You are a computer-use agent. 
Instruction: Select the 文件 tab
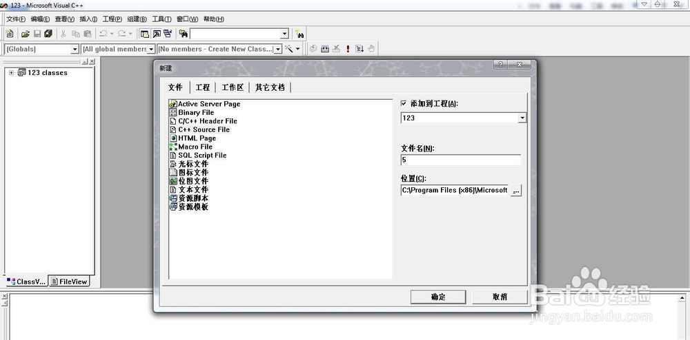tap(175, 87)
